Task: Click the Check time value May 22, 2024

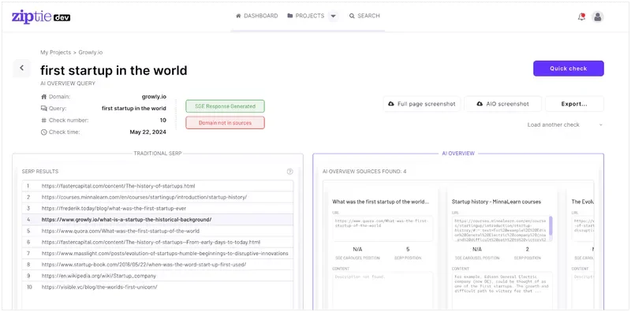Action: pyautogui.click(x=147, y=132)
